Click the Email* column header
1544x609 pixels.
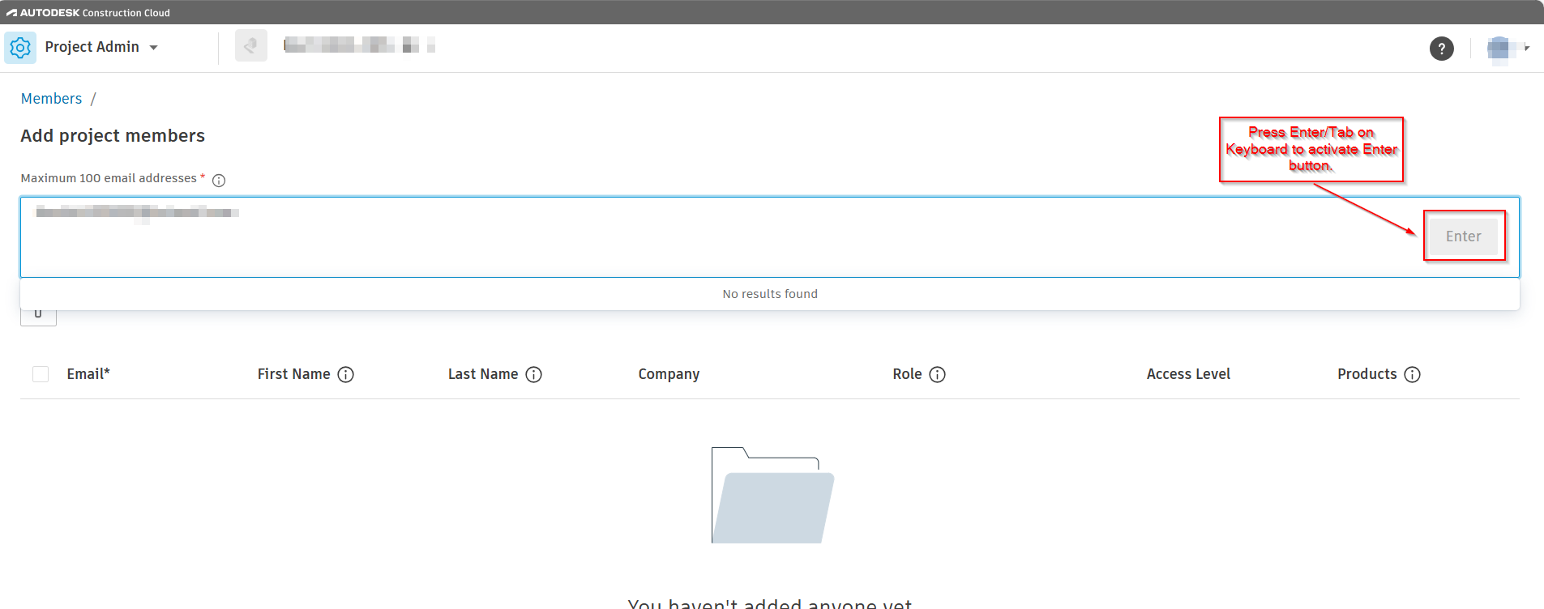coord(88,374)
